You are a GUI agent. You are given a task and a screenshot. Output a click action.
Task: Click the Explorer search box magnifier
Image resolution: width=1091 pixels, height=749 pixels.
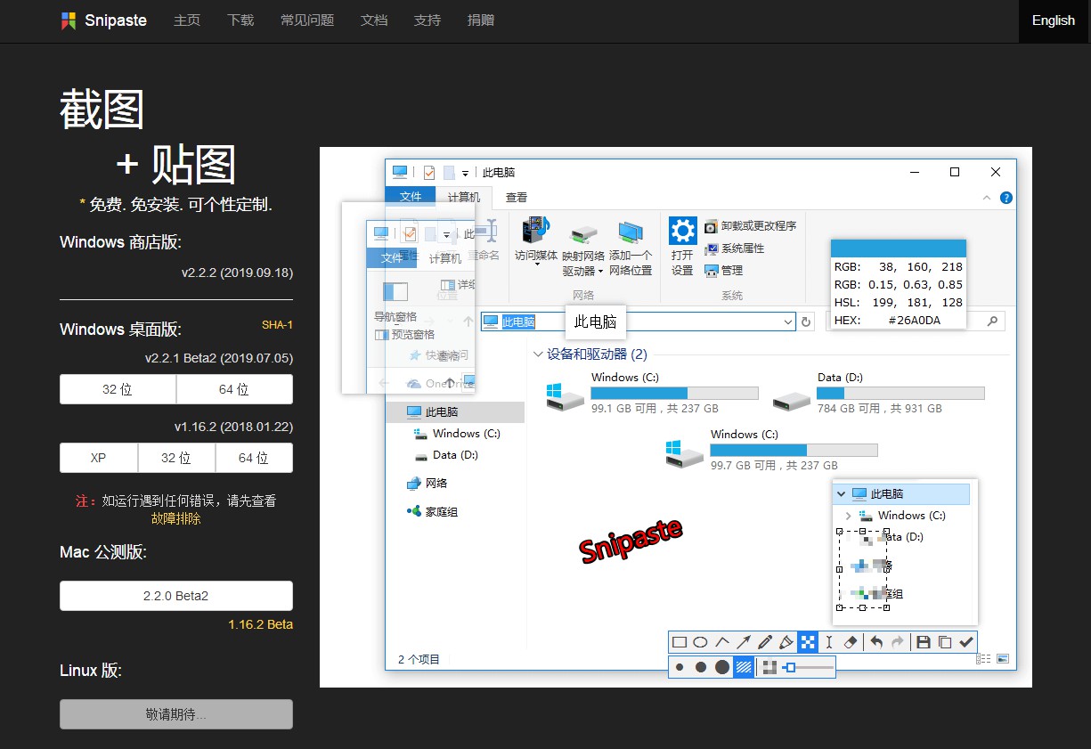click(x=993, y=321)
